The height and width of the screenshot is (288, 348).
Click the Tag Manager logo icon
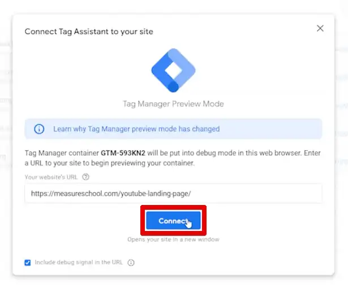pos(173,70)
